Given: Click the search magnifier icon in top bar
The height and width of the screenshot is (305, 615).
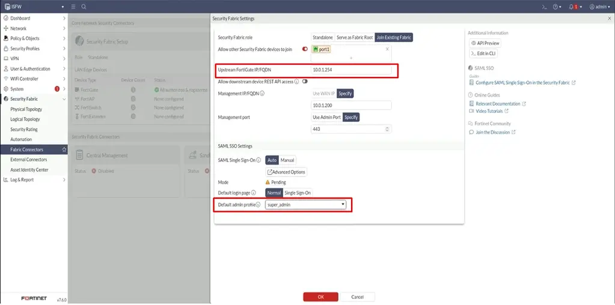Looking at the screenshot, I should [x=84, y=7].
